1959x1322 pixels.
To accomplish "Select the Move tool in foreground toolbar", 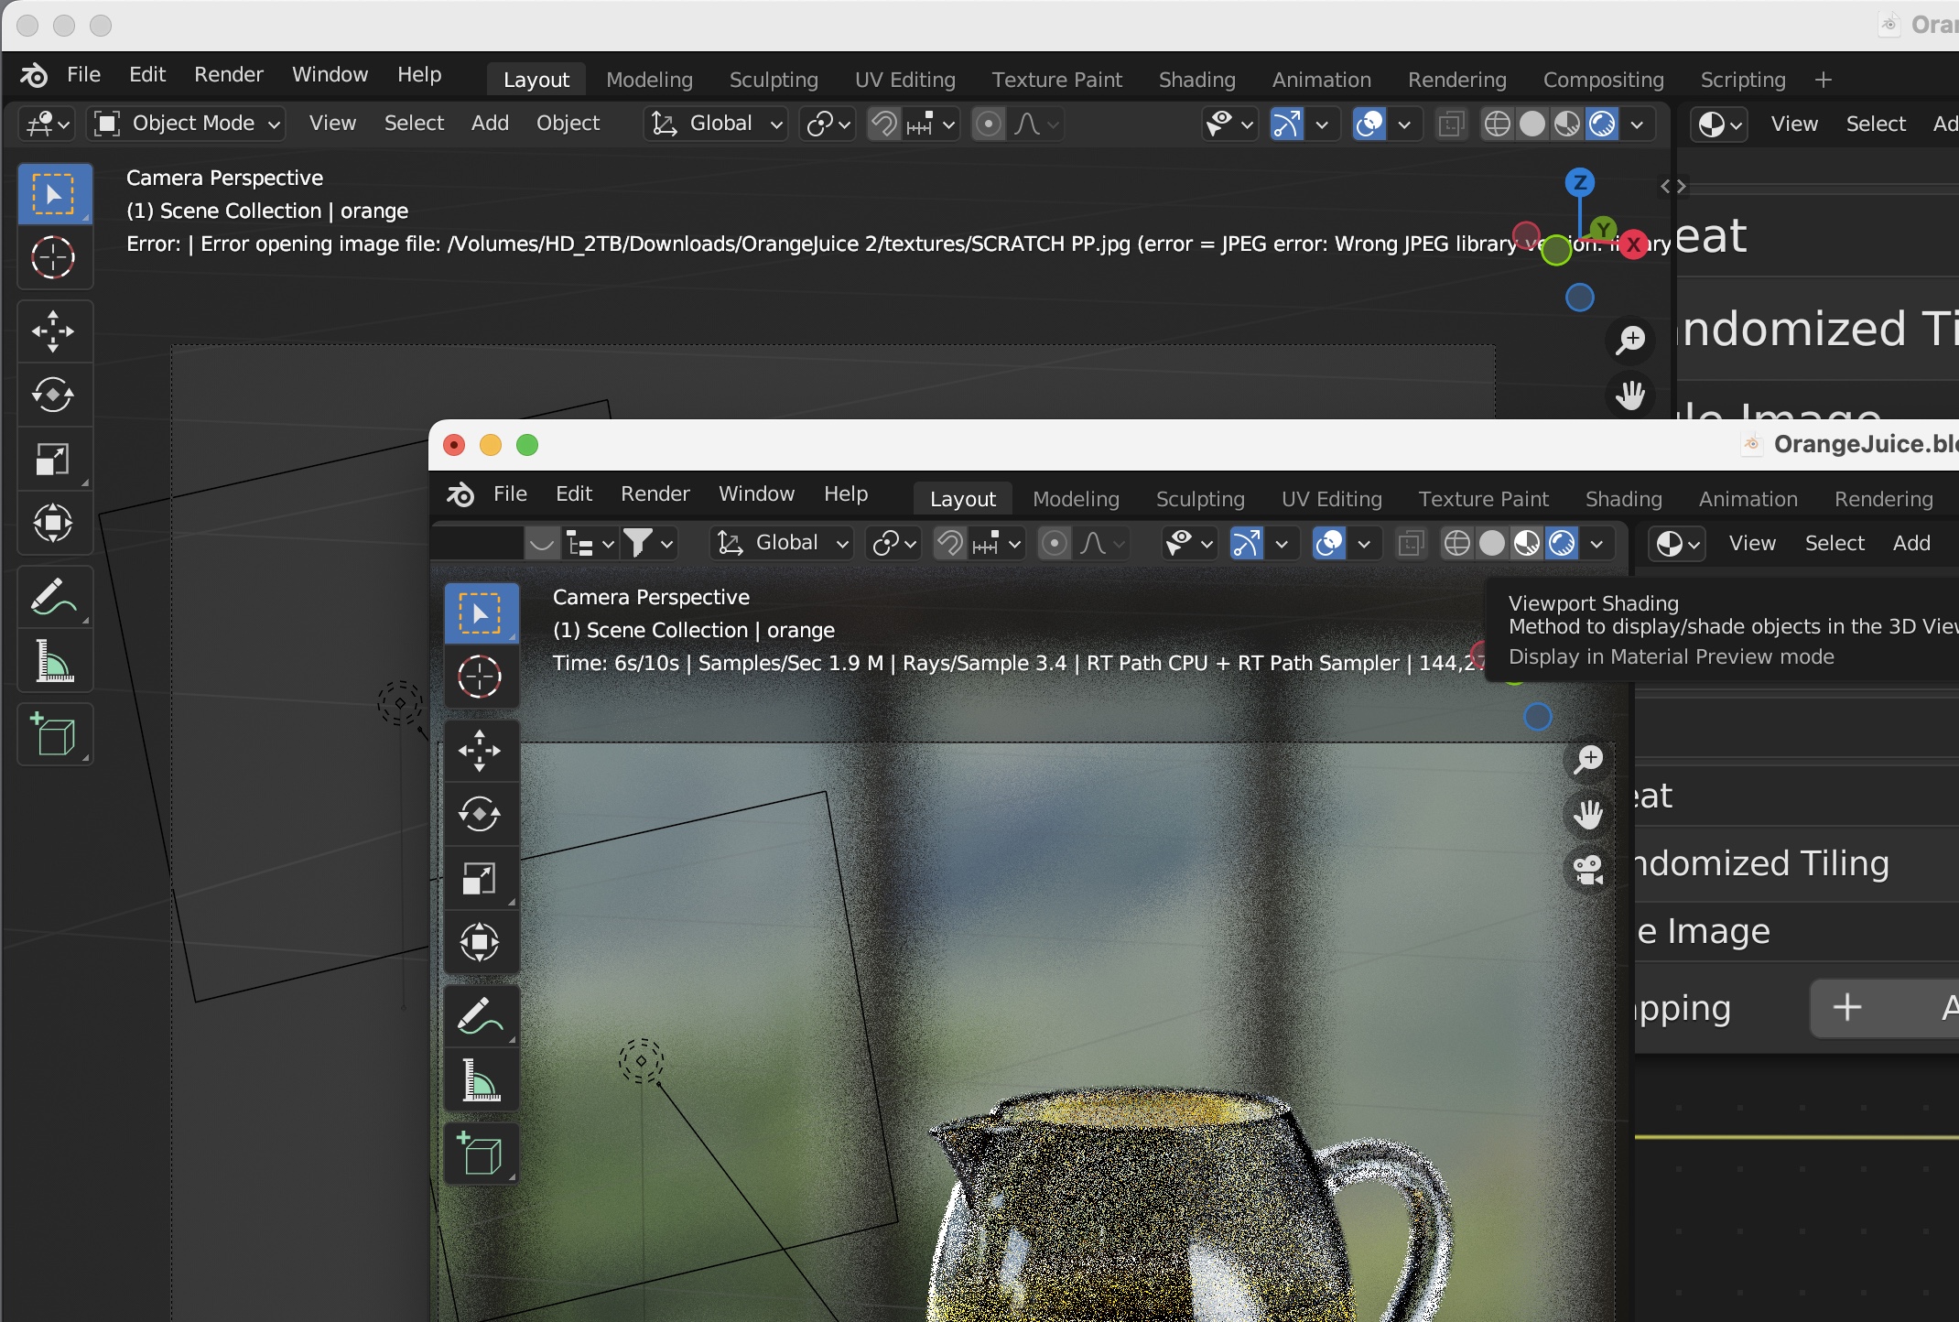I will 480,751.
